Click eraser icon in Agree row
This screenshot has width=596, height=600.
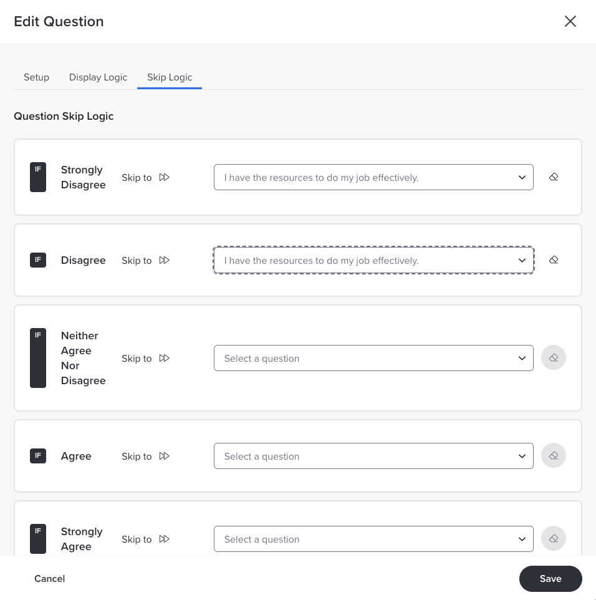[x=554, y=456]
